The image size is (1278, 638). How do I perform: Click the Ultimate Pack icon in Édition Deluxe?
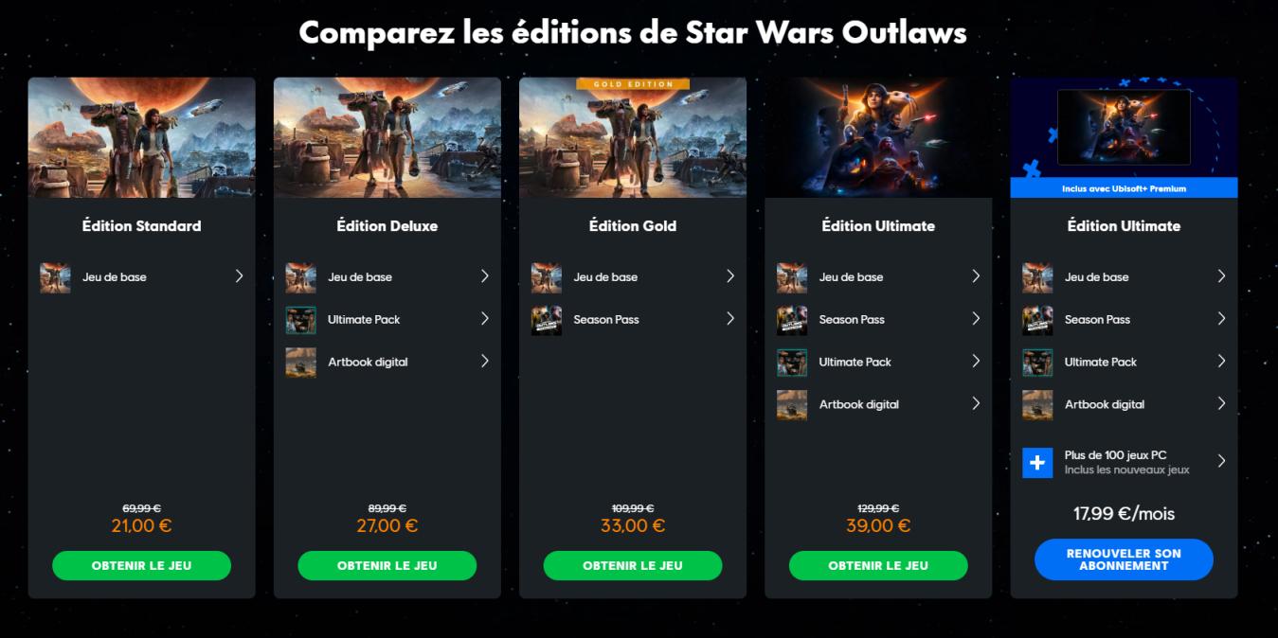click(x=300, y=320)
